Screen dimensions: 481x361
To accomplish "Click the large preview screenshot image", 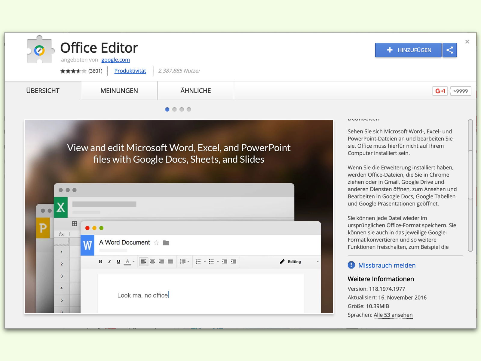I will 179,217.
